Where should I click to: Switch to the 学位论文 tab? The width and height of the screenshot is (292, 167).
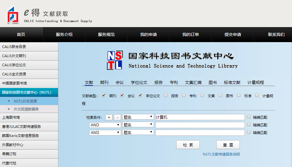pos(139,82)
